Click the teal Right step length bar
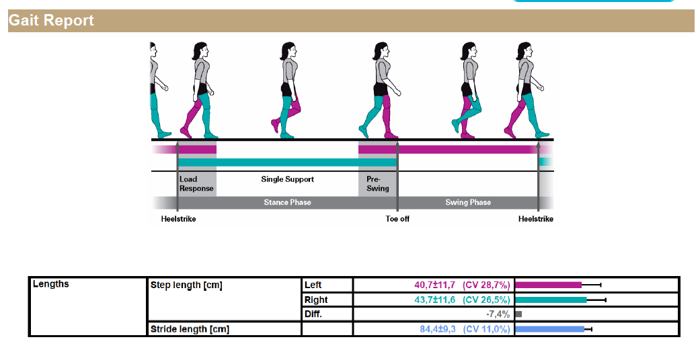Screen dimensions: 700x360 pyautogui.click(x=551, y=300)
